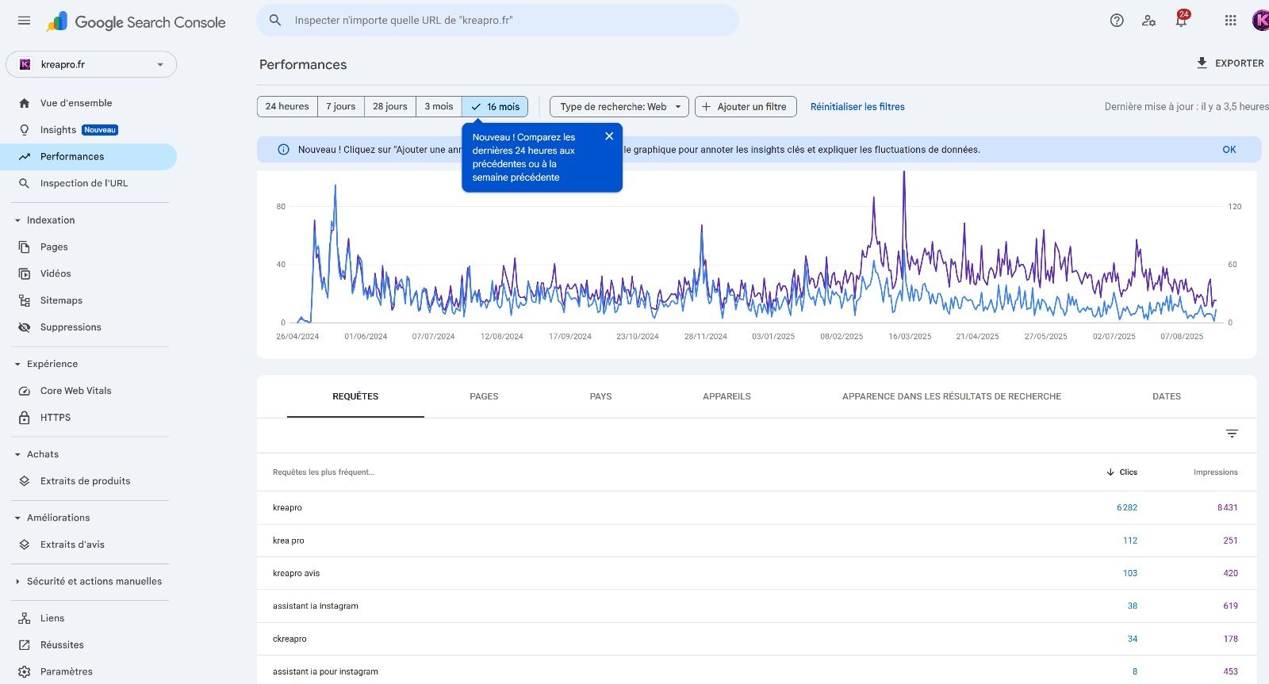Select the 7 jours date range
The height and width of the screenshot is (684, 1269).
pos(341,106)
